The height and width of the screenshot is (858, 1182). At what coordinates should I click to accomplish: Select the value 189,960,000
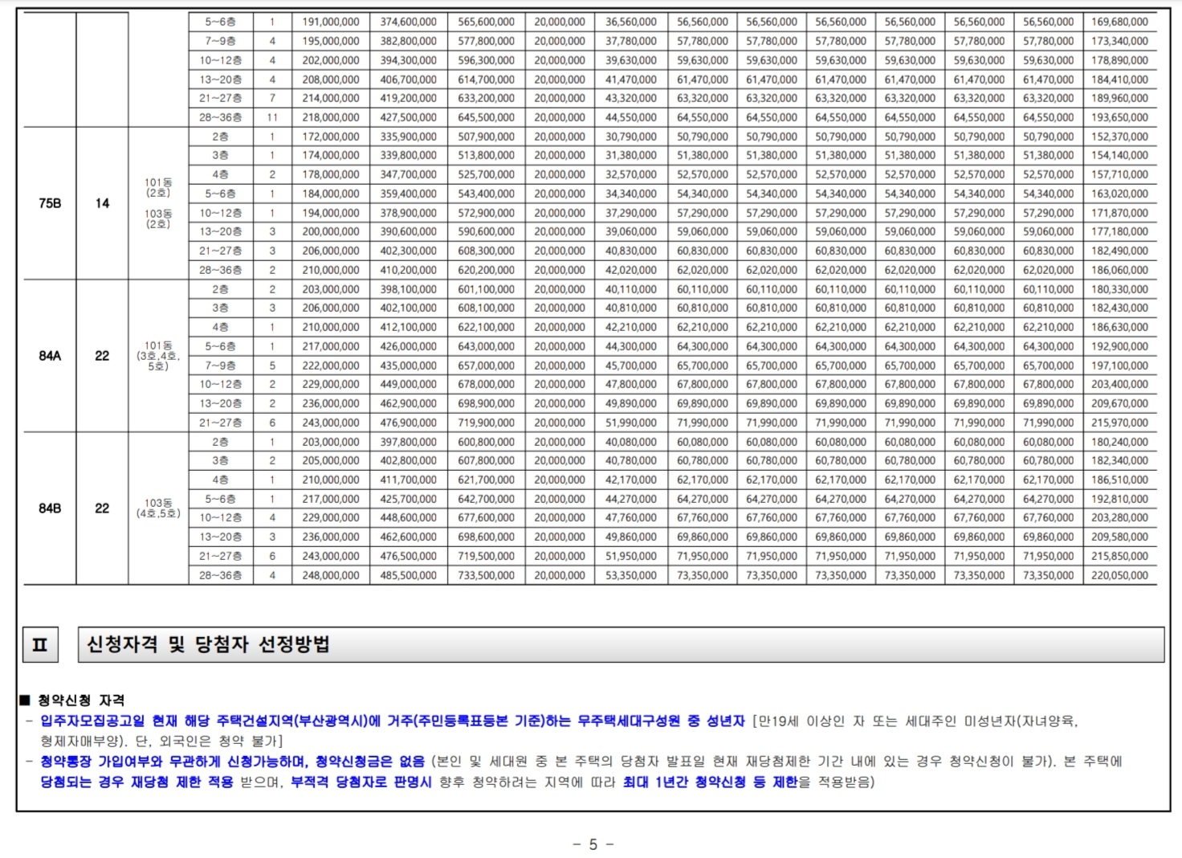1119,98
